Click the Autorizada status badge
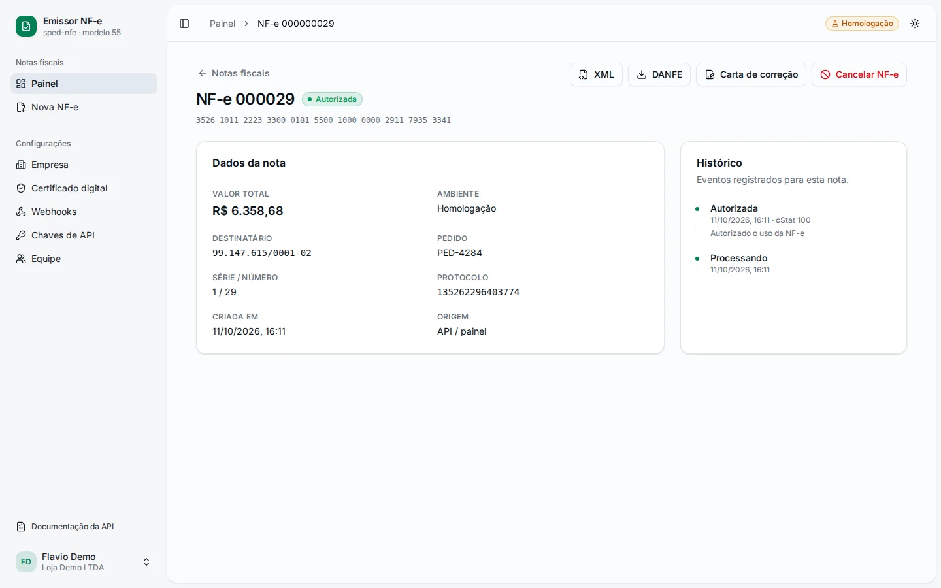 click(x=332, y=99)
